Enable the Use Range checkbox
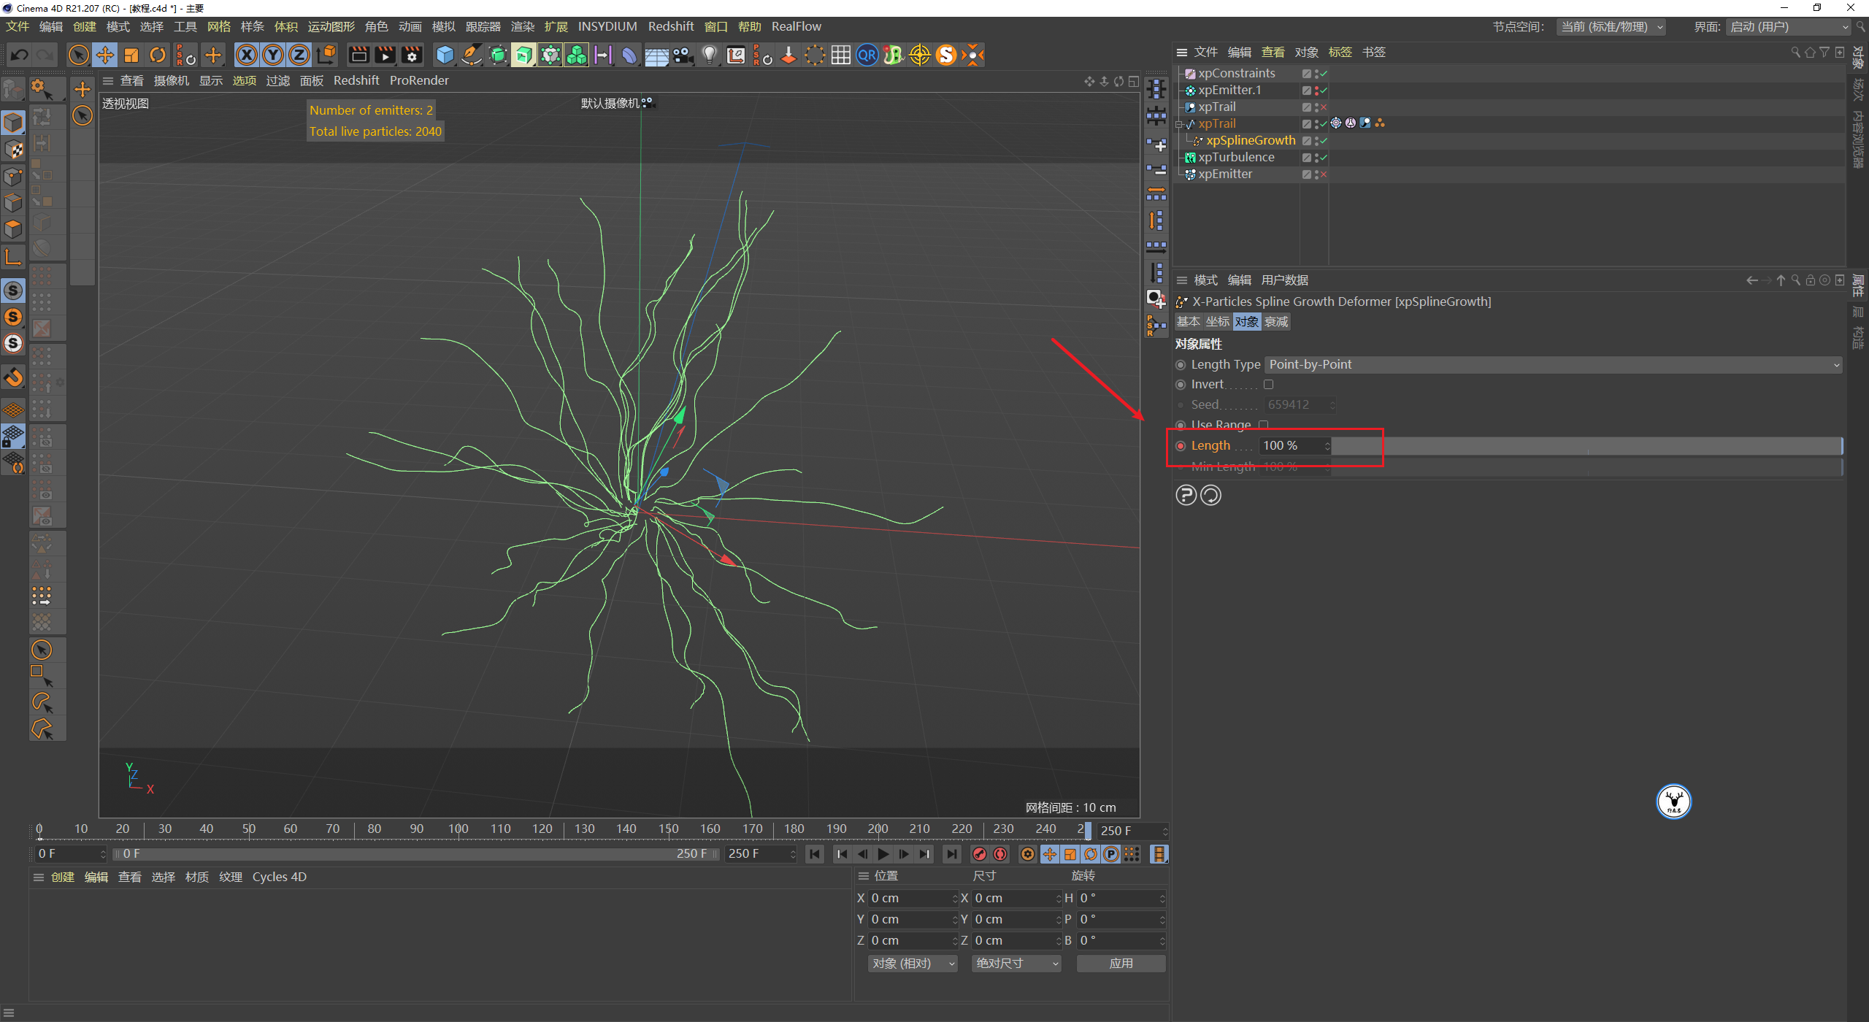The image size is (1869, 1022). coord(1264,424)
